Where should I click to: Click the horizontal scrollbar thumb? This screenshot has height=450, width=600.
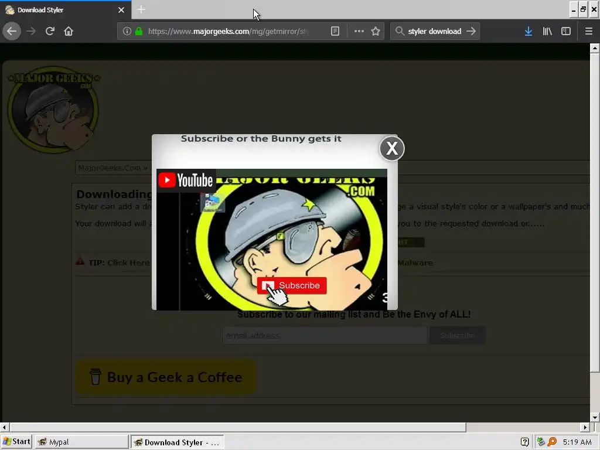click(238, 427)
